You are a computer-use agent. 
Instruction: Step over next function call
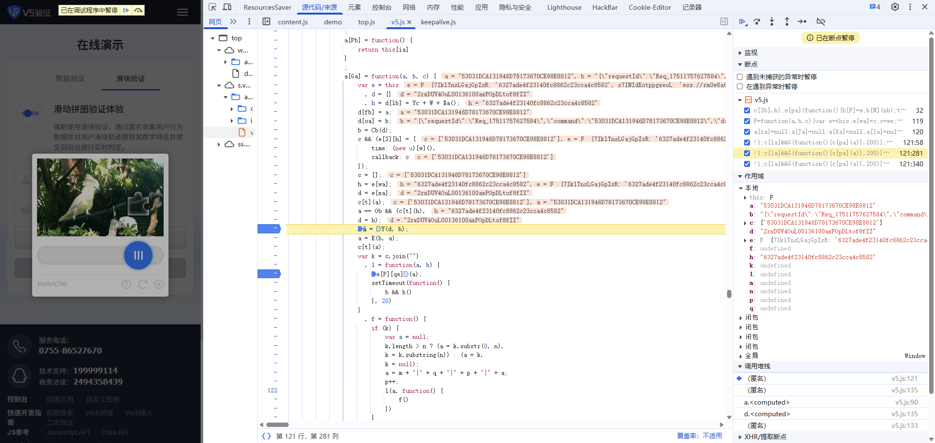757,21
